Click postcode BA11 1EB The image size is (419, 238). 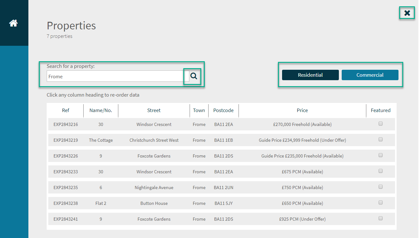click(223, 140)
